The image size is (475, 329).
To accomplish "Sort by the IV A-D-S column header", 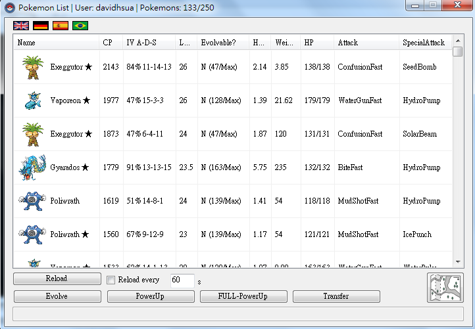I will [x=149, y=43].
